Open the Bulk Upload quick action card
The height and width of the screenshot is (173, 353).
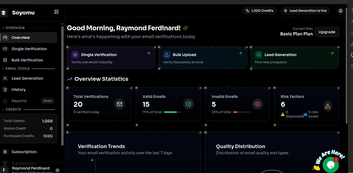(x=203, y=58)
